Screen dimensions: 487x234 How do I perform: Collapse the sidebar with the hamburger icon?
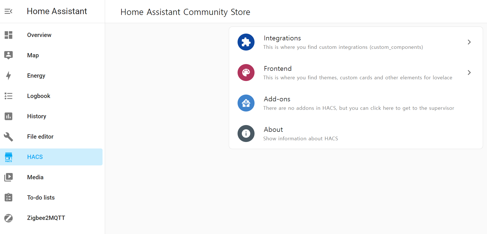8,11
